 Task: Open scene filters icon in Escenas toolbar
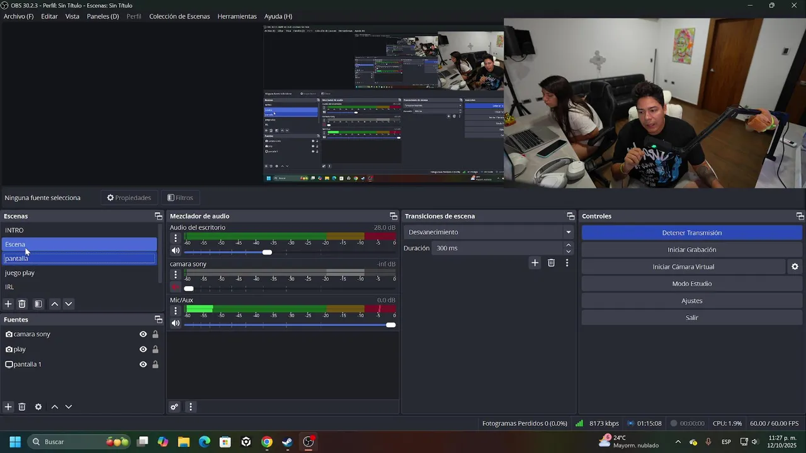[38, 304]
